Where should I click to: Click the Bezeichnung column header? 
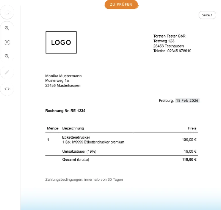[x=73, y=128]
